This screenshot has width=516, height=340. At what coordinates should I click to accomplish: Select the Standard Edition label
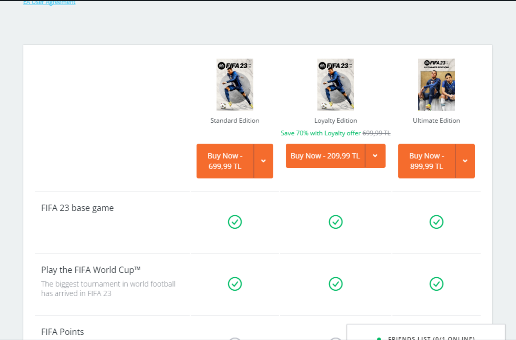235,120
